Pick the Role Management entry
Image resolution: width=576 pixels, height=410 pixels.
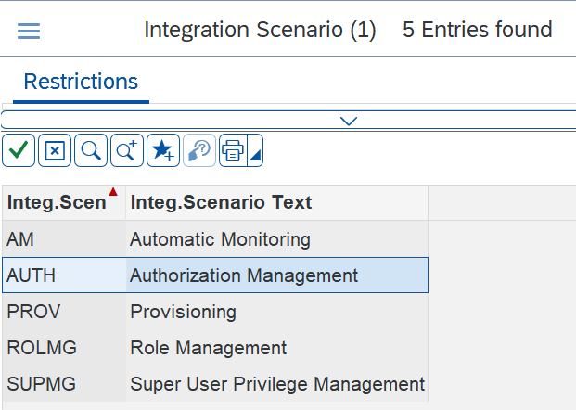tap(209, 348)
